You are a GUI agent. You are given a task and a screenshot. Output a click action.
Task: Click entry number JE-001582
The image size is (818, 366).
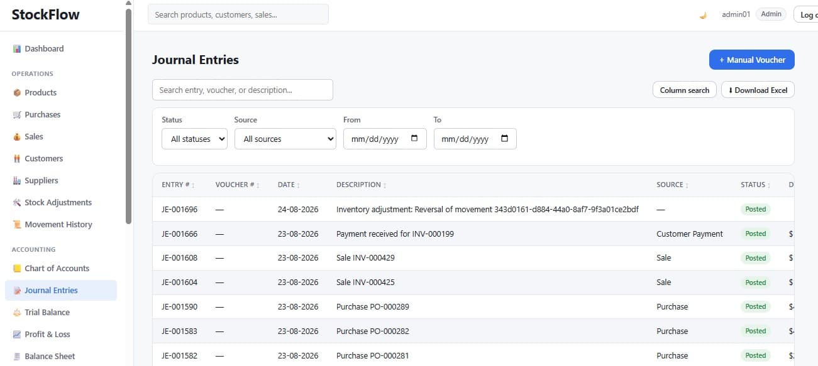click(x=180, y=356)
